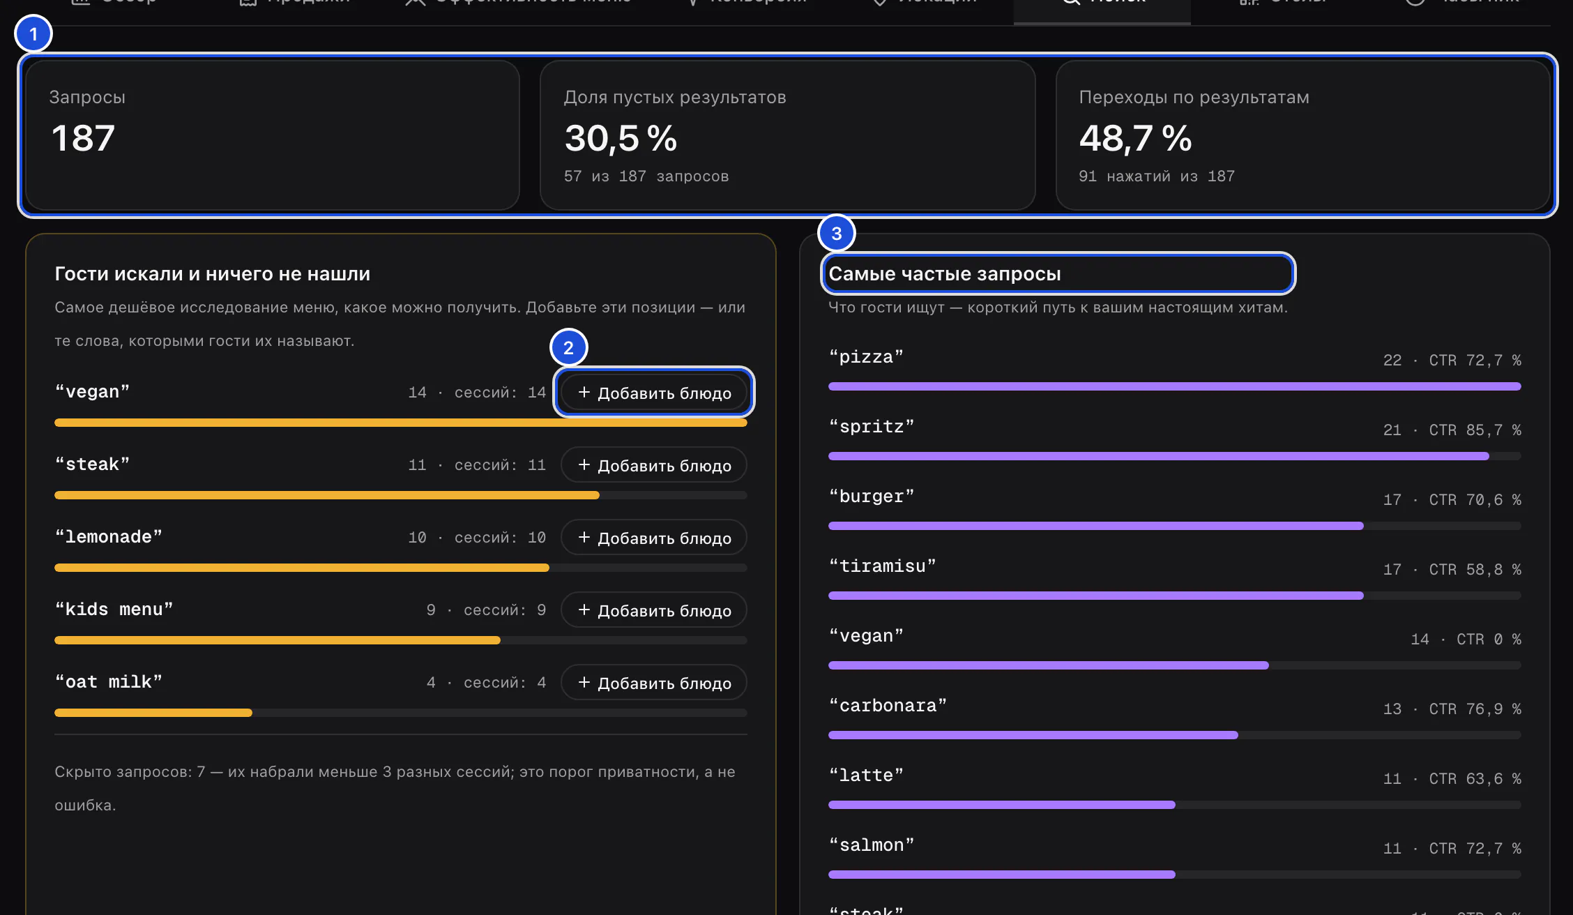This screenshot has height=915, width=1573.
Task: Add a dish for the "oat milk" query
Action: coord(654,683)
